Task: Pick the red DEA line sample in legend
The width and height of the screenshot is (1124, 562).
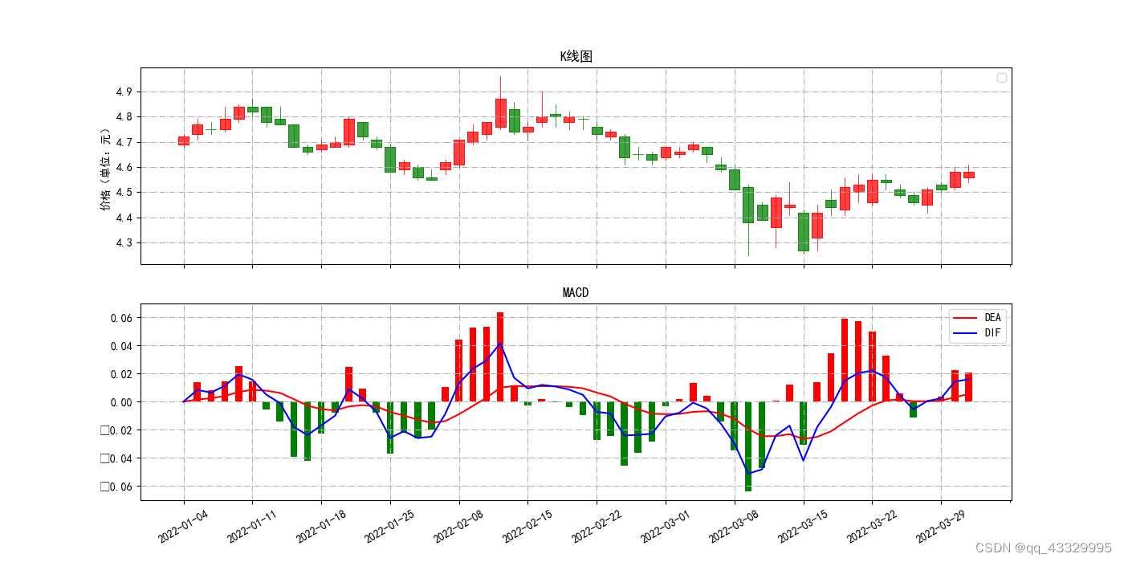Action: point(966,318)
